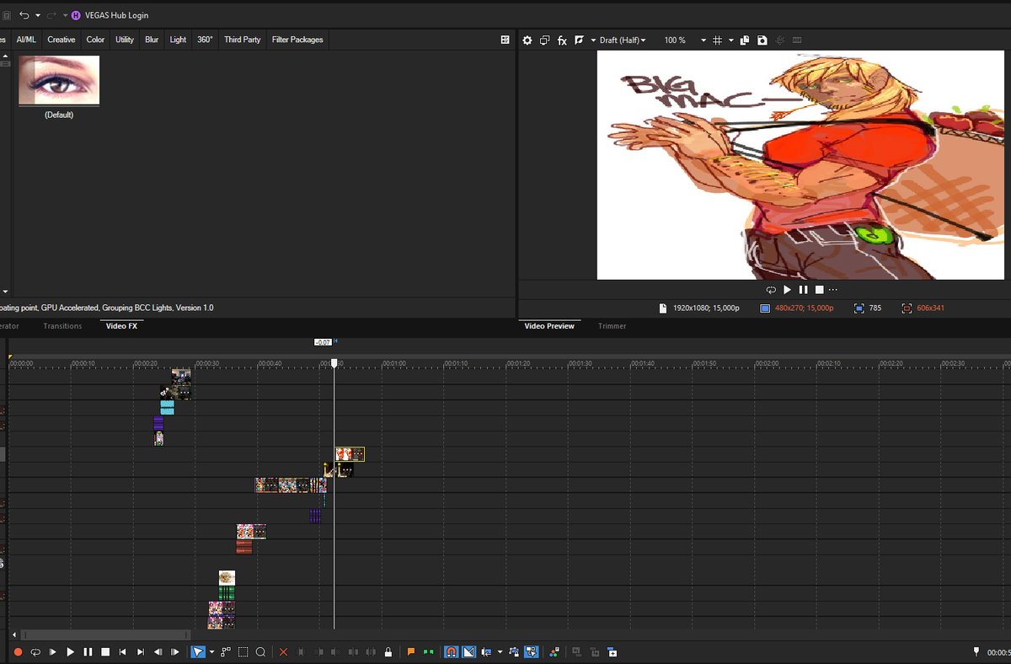Open the undo history dropdown arrow
The image size is (1011, 664).
pos(38,15)
